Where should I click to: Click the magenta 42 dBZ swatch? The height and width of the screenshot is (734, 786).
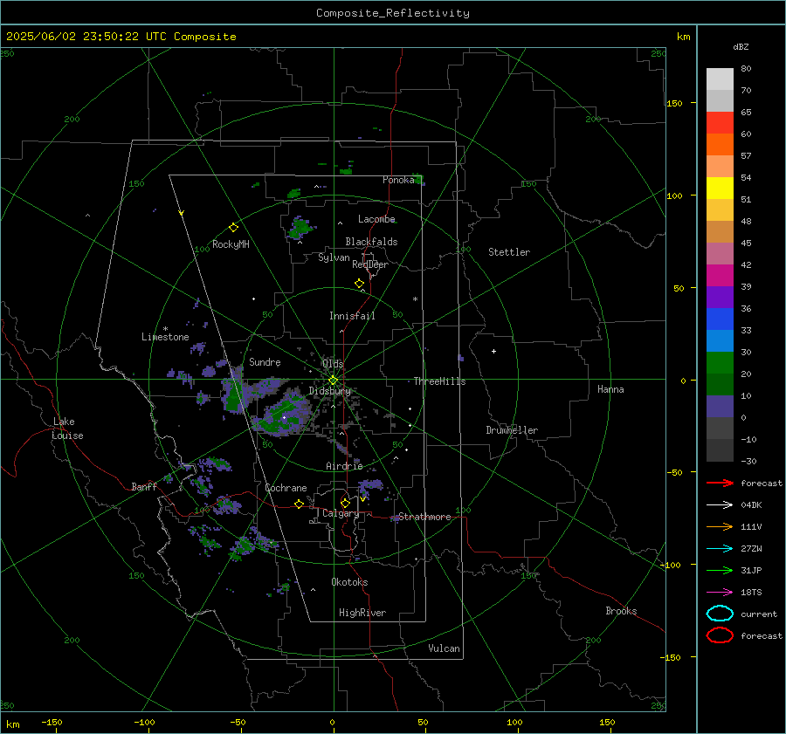click(720, 275)
